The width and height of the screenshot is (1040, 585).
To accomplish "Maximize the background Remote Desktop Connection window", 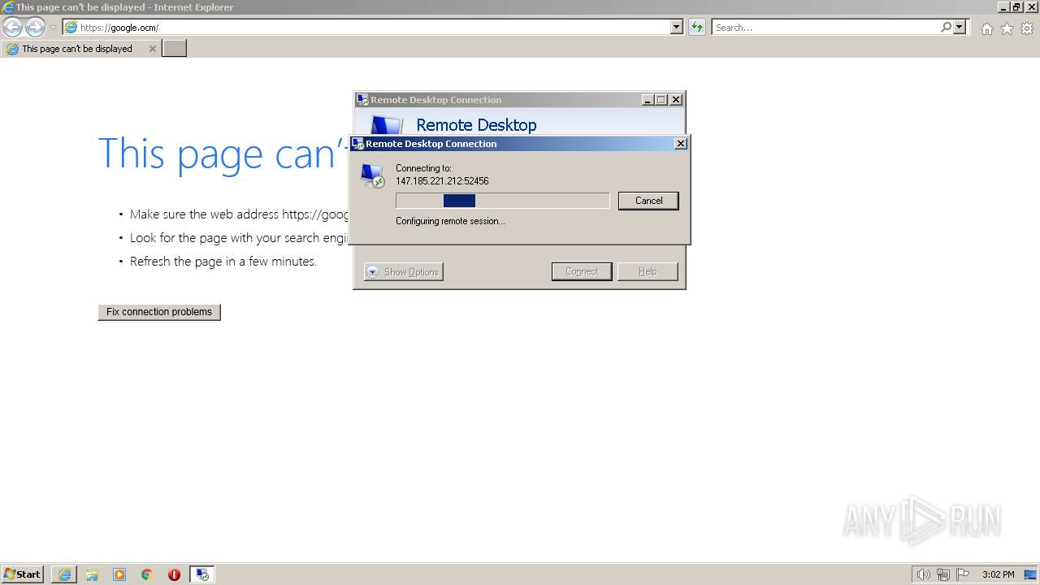I will point(661,100).
